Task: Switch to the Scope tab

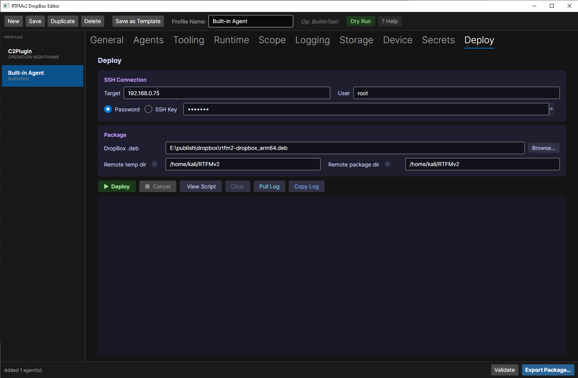Action: point(272,40)
